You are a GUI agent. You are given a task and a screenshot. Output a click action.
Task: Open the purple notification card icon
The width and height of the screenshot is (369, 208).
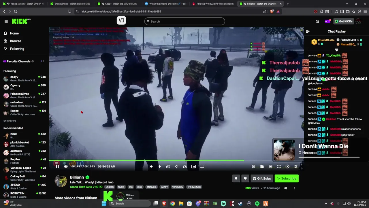click(x=327, y=21)
